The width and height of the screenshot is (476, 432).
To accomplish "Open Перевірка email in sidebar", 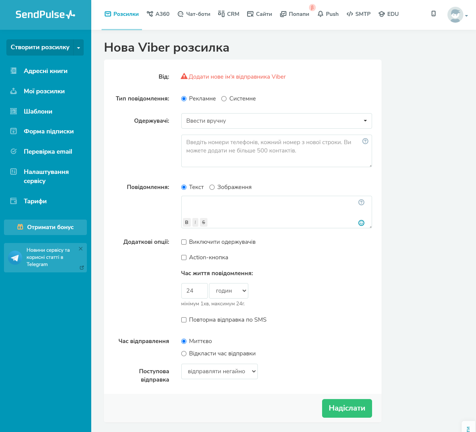I will coord(48,151).
